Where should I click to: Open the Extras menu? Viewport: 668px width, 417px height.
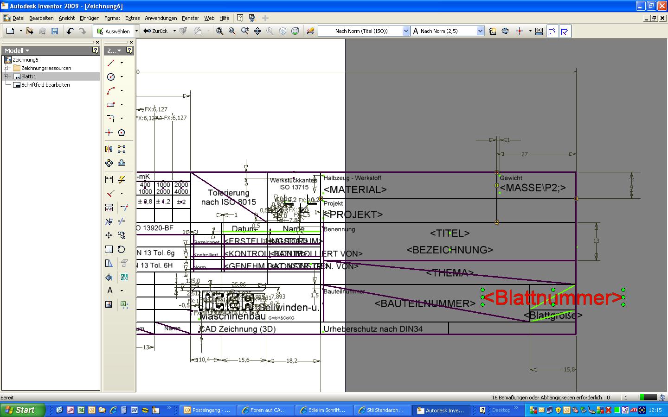tap(133, 18)
